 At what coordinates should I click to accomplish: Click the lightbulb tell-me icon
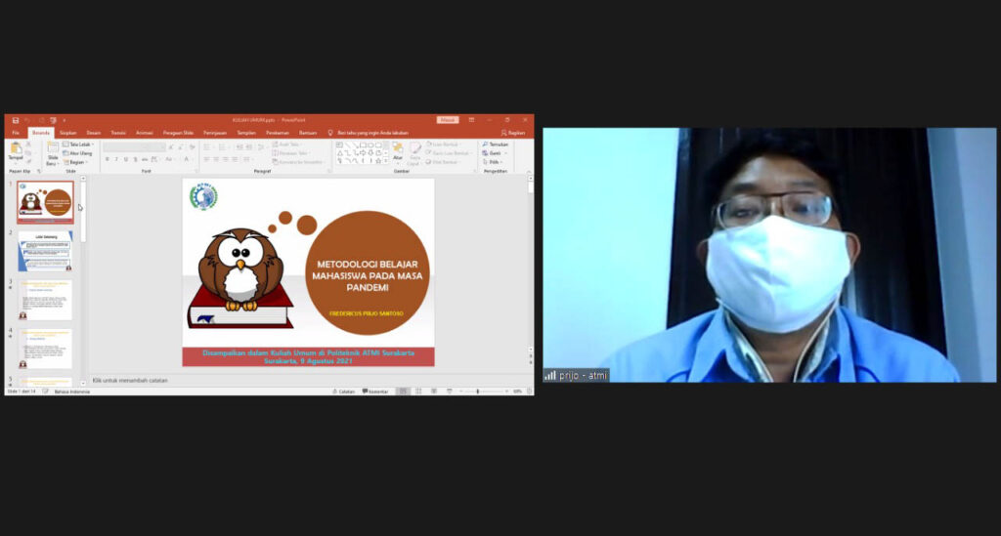pos(330,133)
